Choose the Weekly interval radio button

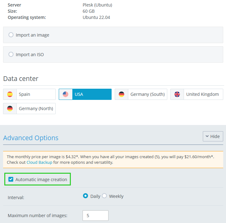(104, 196)
